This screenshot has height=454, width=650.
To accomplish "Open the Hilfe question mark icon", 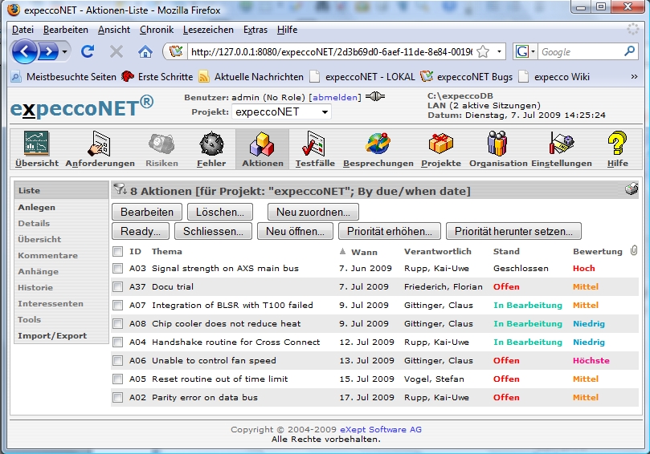I will click(x=617, y=149).
